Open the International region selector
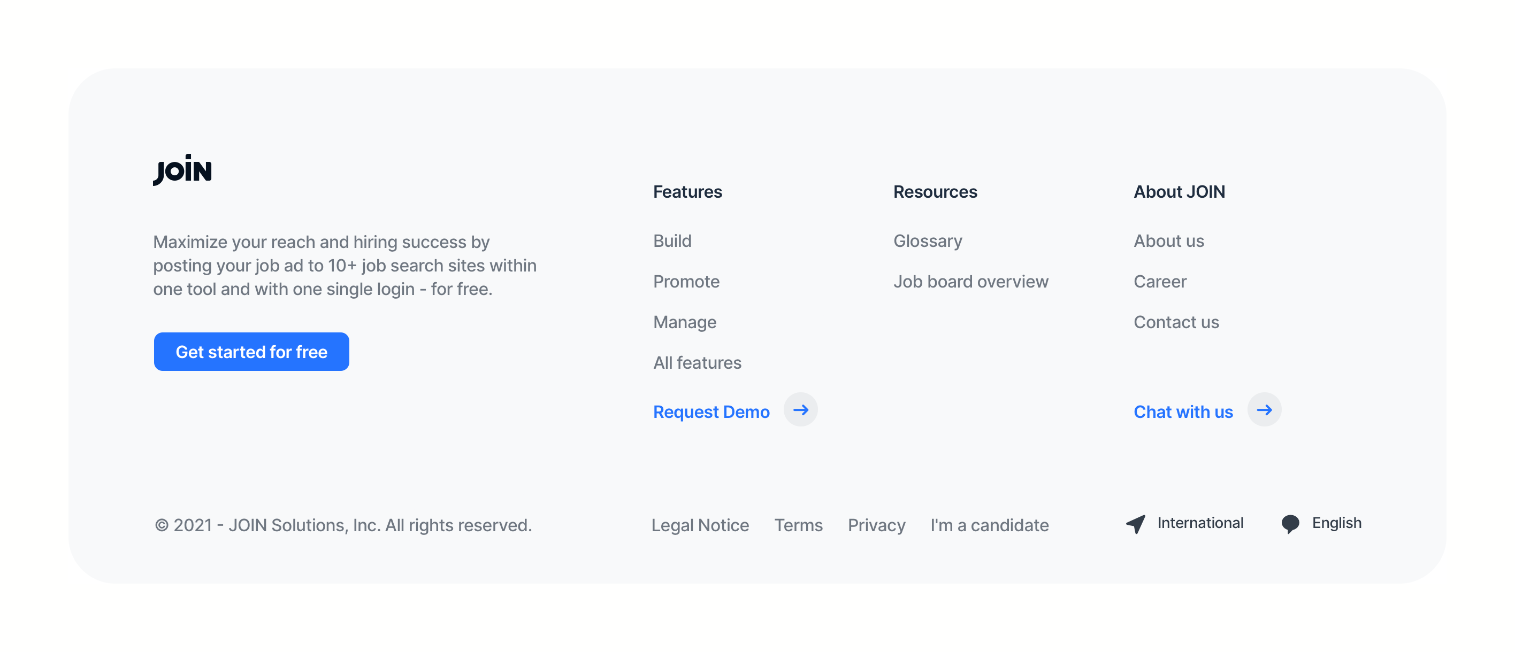This screenshot has height=652, width=1515. 1200,523
